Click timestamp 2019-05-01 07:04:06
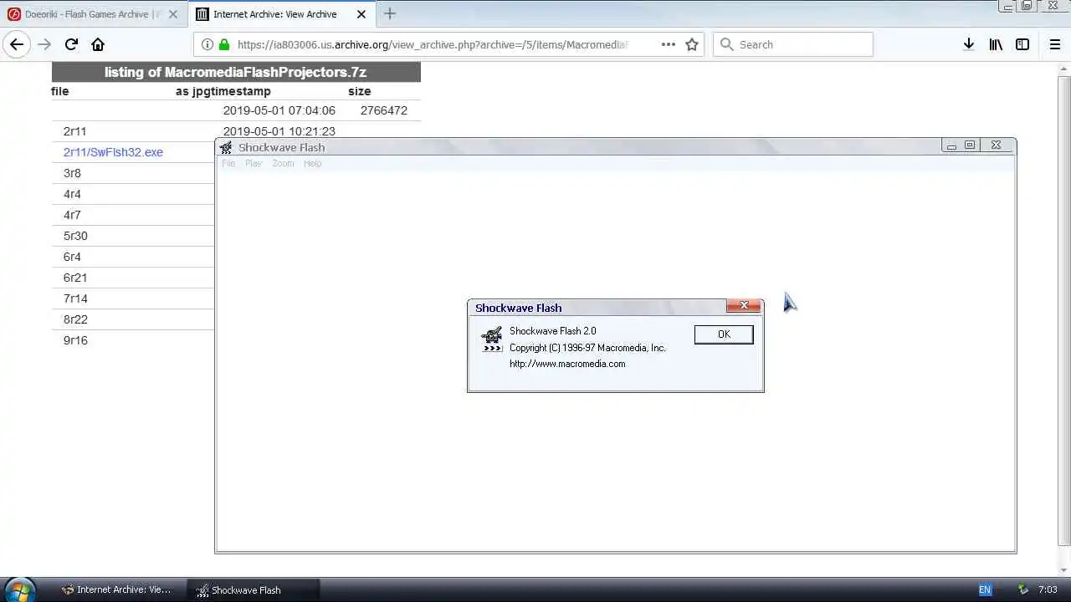The image size is (1071, 602). tap(279, 110)
